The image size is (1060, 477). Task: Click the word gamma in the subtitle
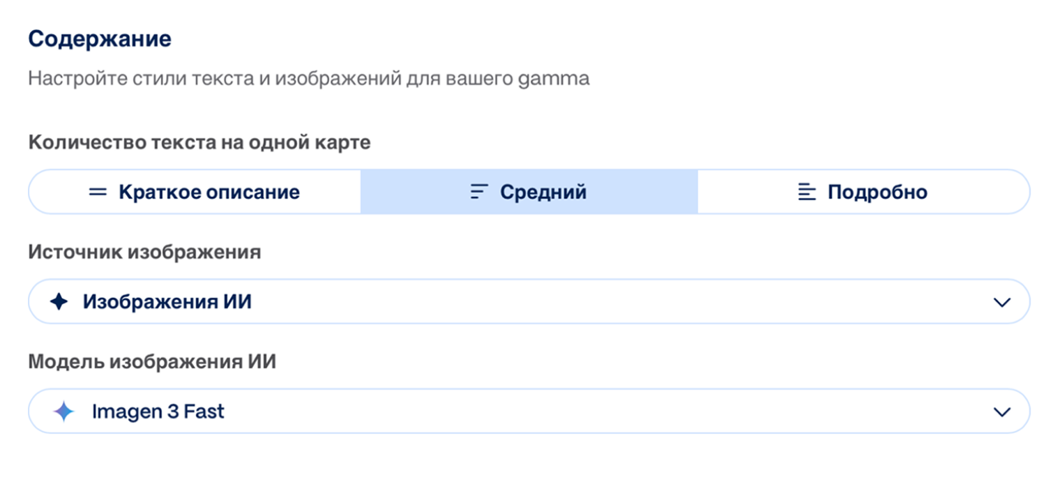(554, 77)
